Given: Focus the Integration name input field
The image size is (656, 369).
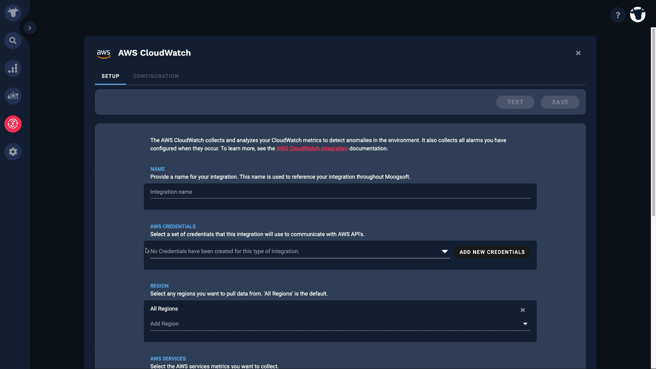Looking at the screenshot, I should point(340,192).
